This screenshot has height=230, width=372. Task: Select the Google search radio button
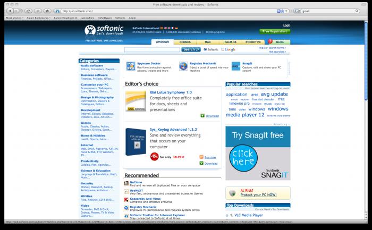pos(223,49)
